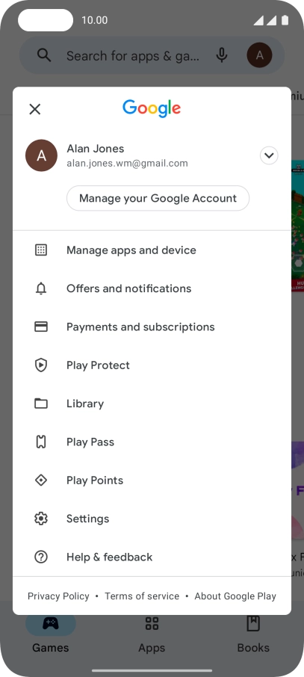
Task: Select the Payments and subscriptions card icon
Action: tap(41, 327)
